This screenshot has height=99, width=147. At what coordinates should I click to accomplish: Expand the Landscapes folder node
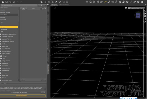[0, 29]
